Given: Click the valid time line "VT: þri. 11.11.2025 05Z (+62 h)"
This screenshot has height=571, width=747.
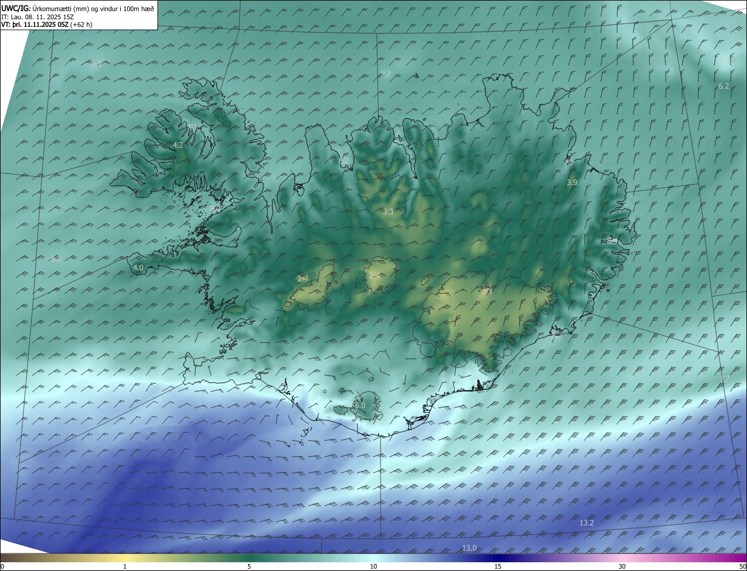Looking at the screenshot, I should click(x=47, y=25).
